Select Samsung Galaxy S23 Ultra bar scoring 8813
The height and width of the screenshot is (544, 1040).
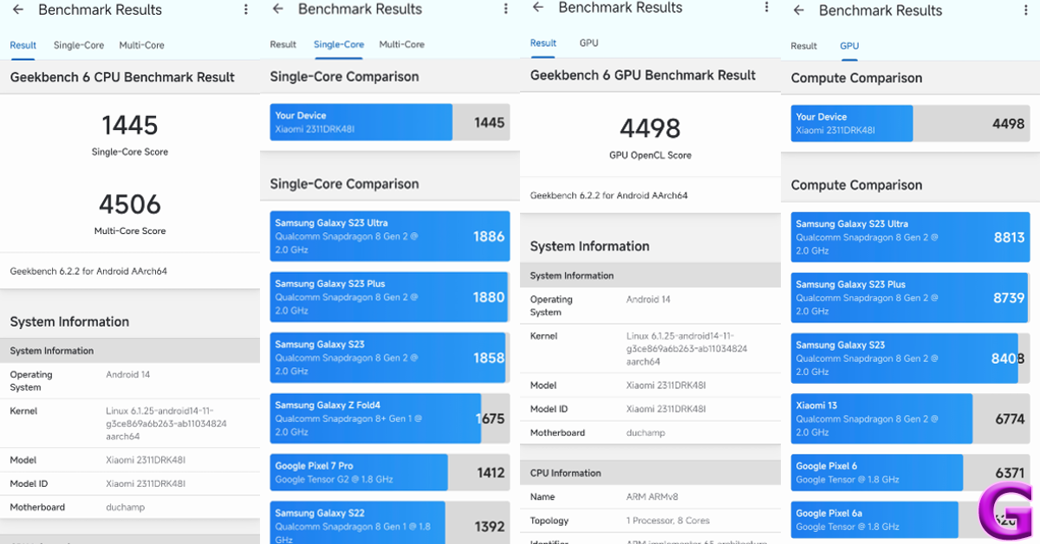[910, 236]
